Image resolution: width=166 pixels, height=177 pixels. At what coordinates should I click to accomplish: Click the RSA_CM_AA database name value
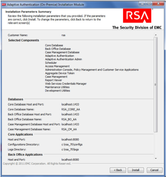tap(69, 129)
